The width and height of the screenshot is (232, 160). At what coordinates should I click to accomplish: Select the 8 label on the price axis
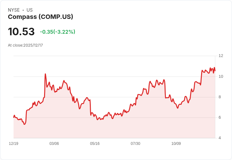[x=220, y=97]
